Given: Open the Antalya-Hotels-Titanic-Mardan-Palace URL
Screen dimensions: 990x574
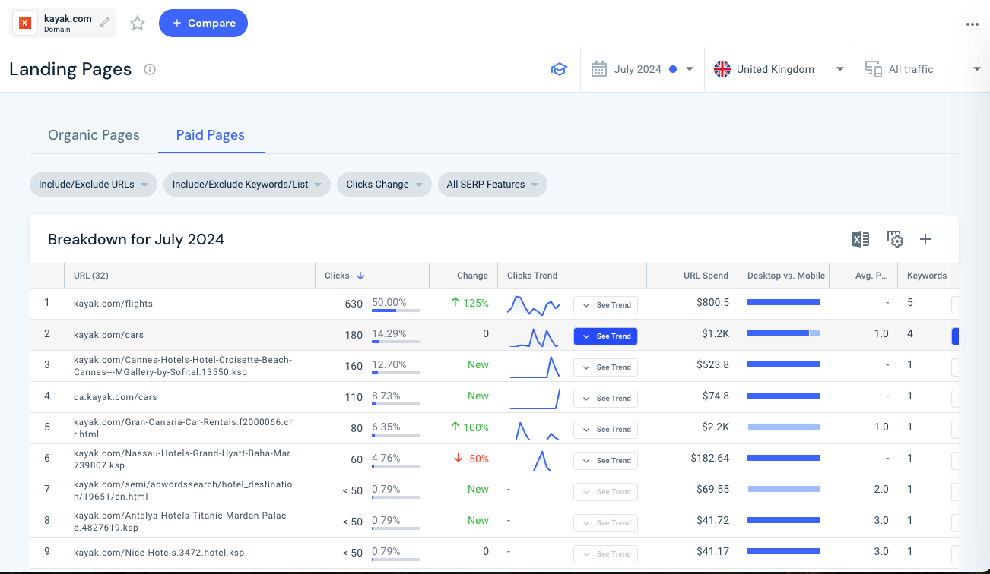Looking at the screenshot, I should pos(180,522).
